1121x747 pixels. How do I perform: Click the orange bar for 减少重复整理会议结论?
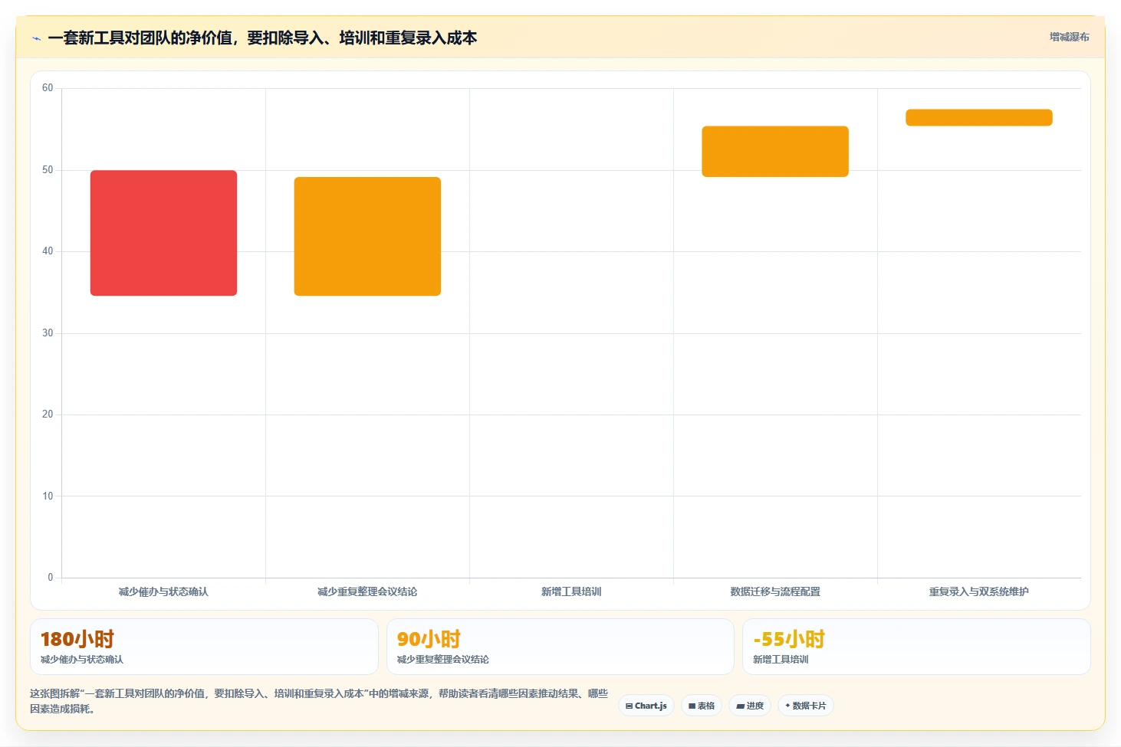pyautogui.click(x=367, y=236)
